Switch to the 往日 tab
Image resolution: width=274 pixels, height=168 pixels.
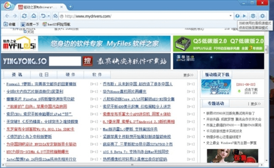coord(44,75)
